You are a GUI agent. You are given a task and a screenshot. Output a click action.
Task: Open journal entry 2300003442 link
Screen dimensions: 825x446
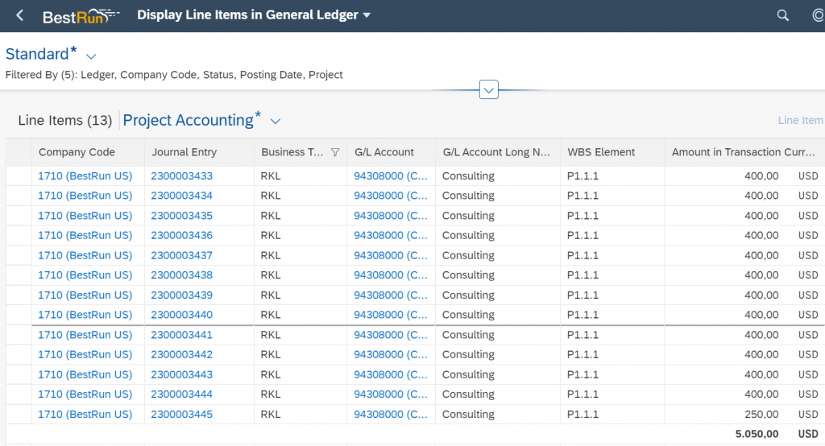(181, 355)
